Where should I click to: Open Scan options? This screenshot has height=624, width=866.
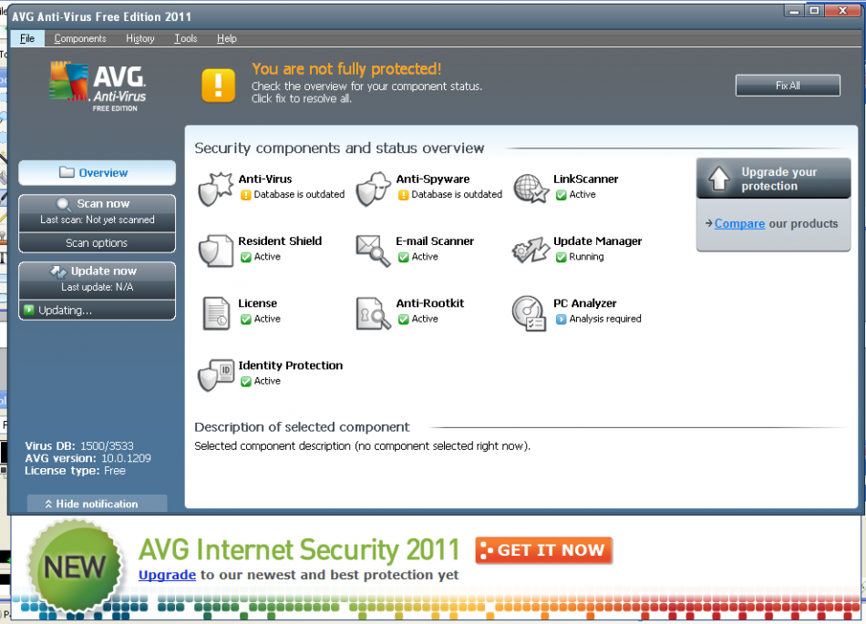[x=98, y=242]
